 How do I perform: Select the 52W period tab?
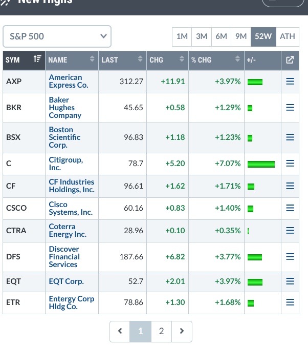coord(263,36)
